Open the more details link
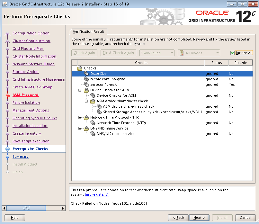The image size is (259, 224). tap(97, 195)
